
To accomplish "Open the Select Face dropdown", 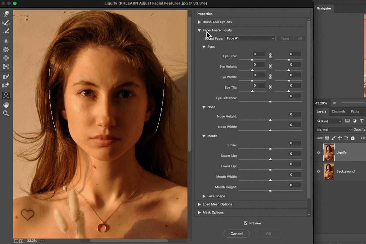I will coord(250,38).
